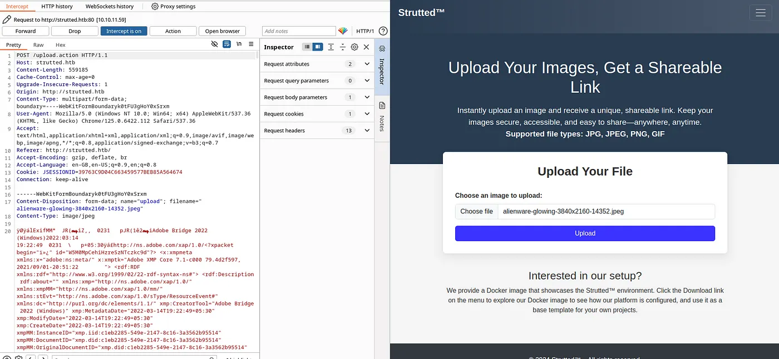The image size is (779, 359).
Task: Select the Raw view tab
Action: tap(38, 45)
